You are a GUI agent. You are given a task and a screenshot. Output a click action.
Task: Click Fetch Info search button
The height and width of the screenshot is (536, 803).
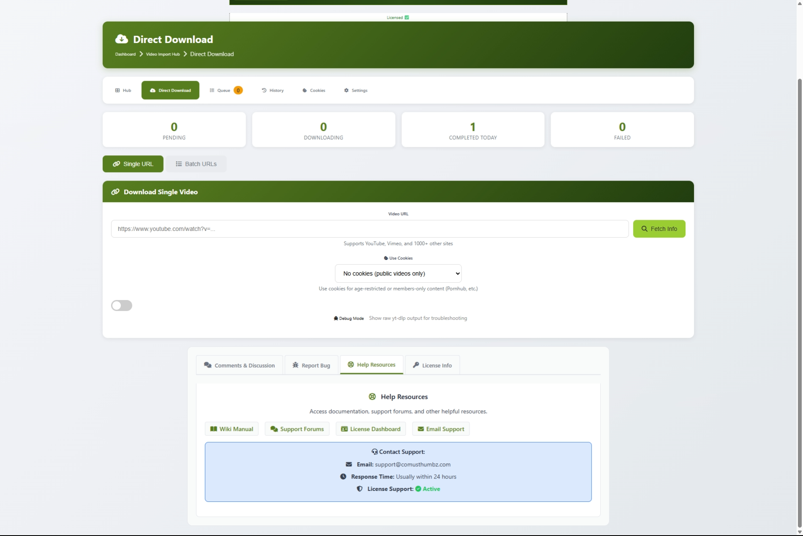658,229
